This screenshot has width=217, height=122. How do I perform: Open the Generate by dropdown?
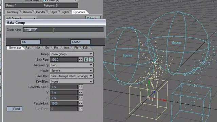point(72,65)
